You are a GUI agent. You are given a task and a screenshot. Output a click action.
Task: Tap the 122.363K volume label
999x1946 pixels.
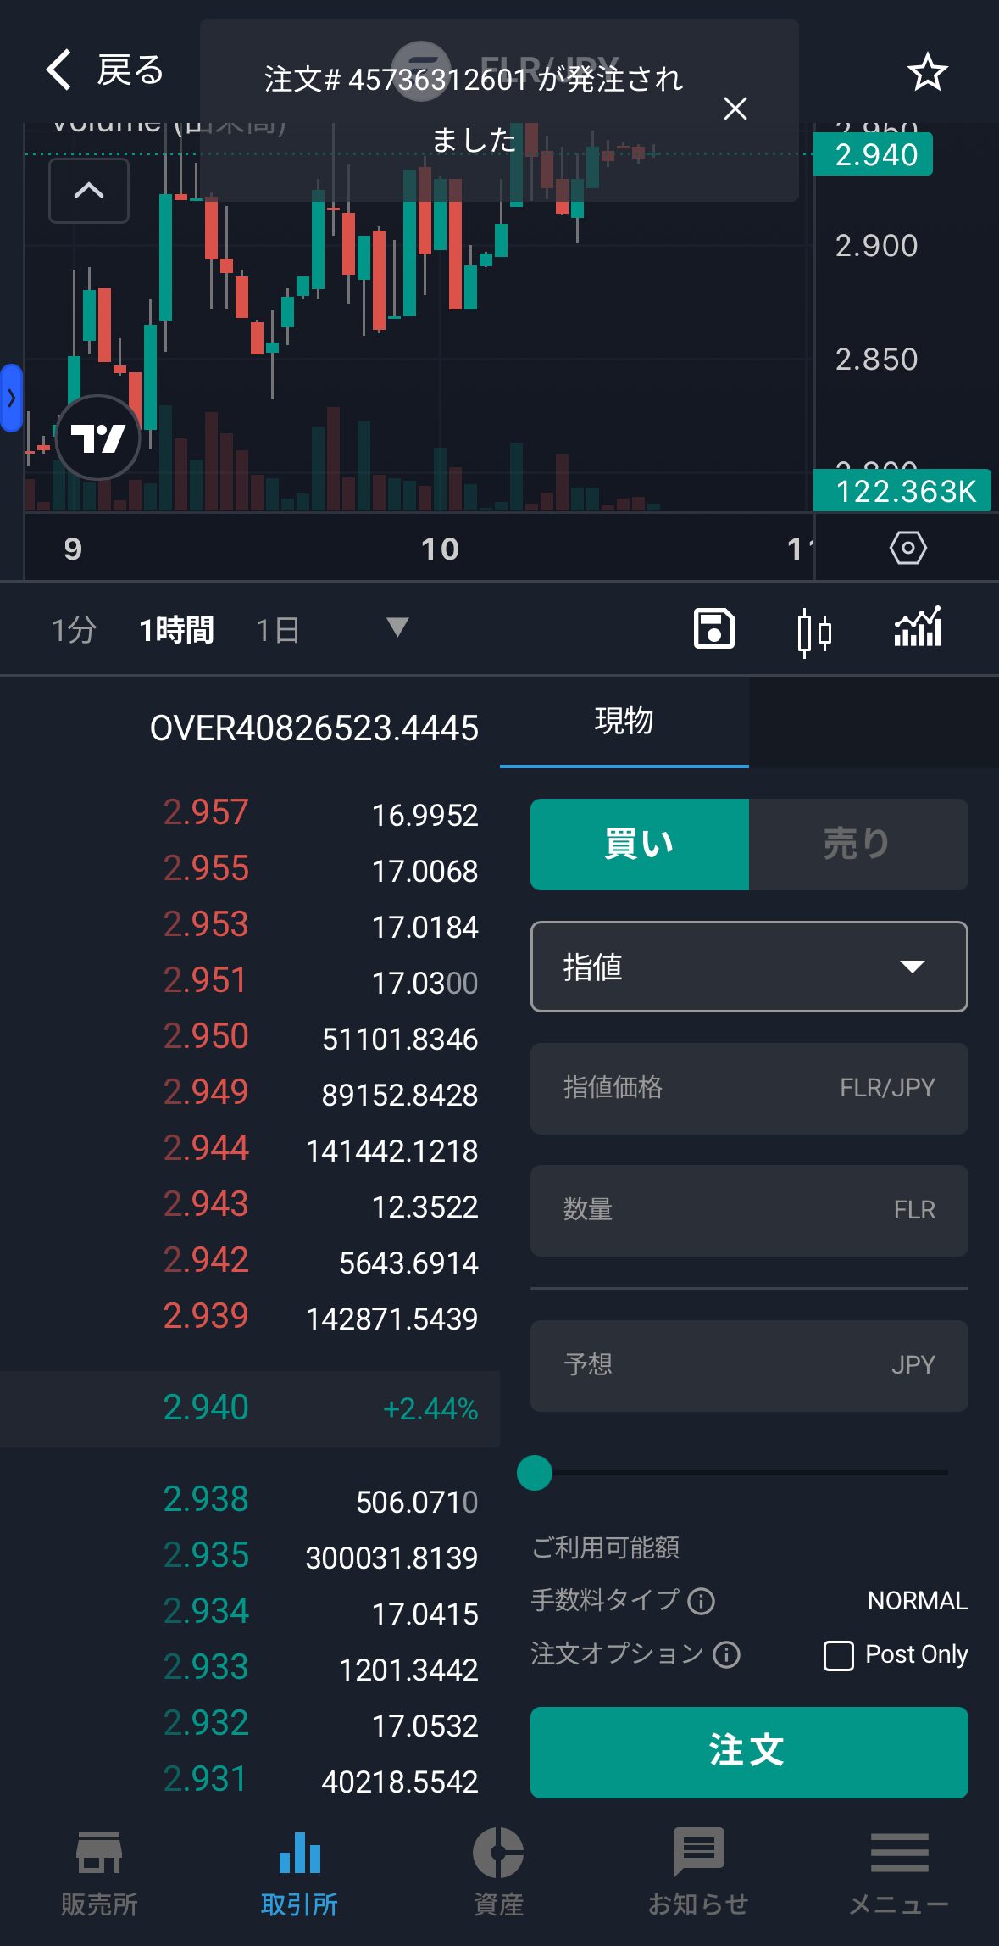(x=902, y=491)
